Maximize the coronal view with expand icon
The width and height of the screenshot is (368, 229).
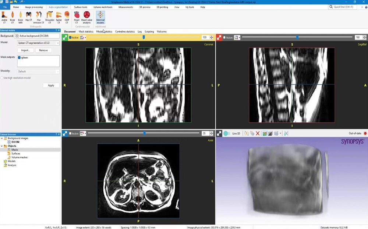(x=65, y=37)
